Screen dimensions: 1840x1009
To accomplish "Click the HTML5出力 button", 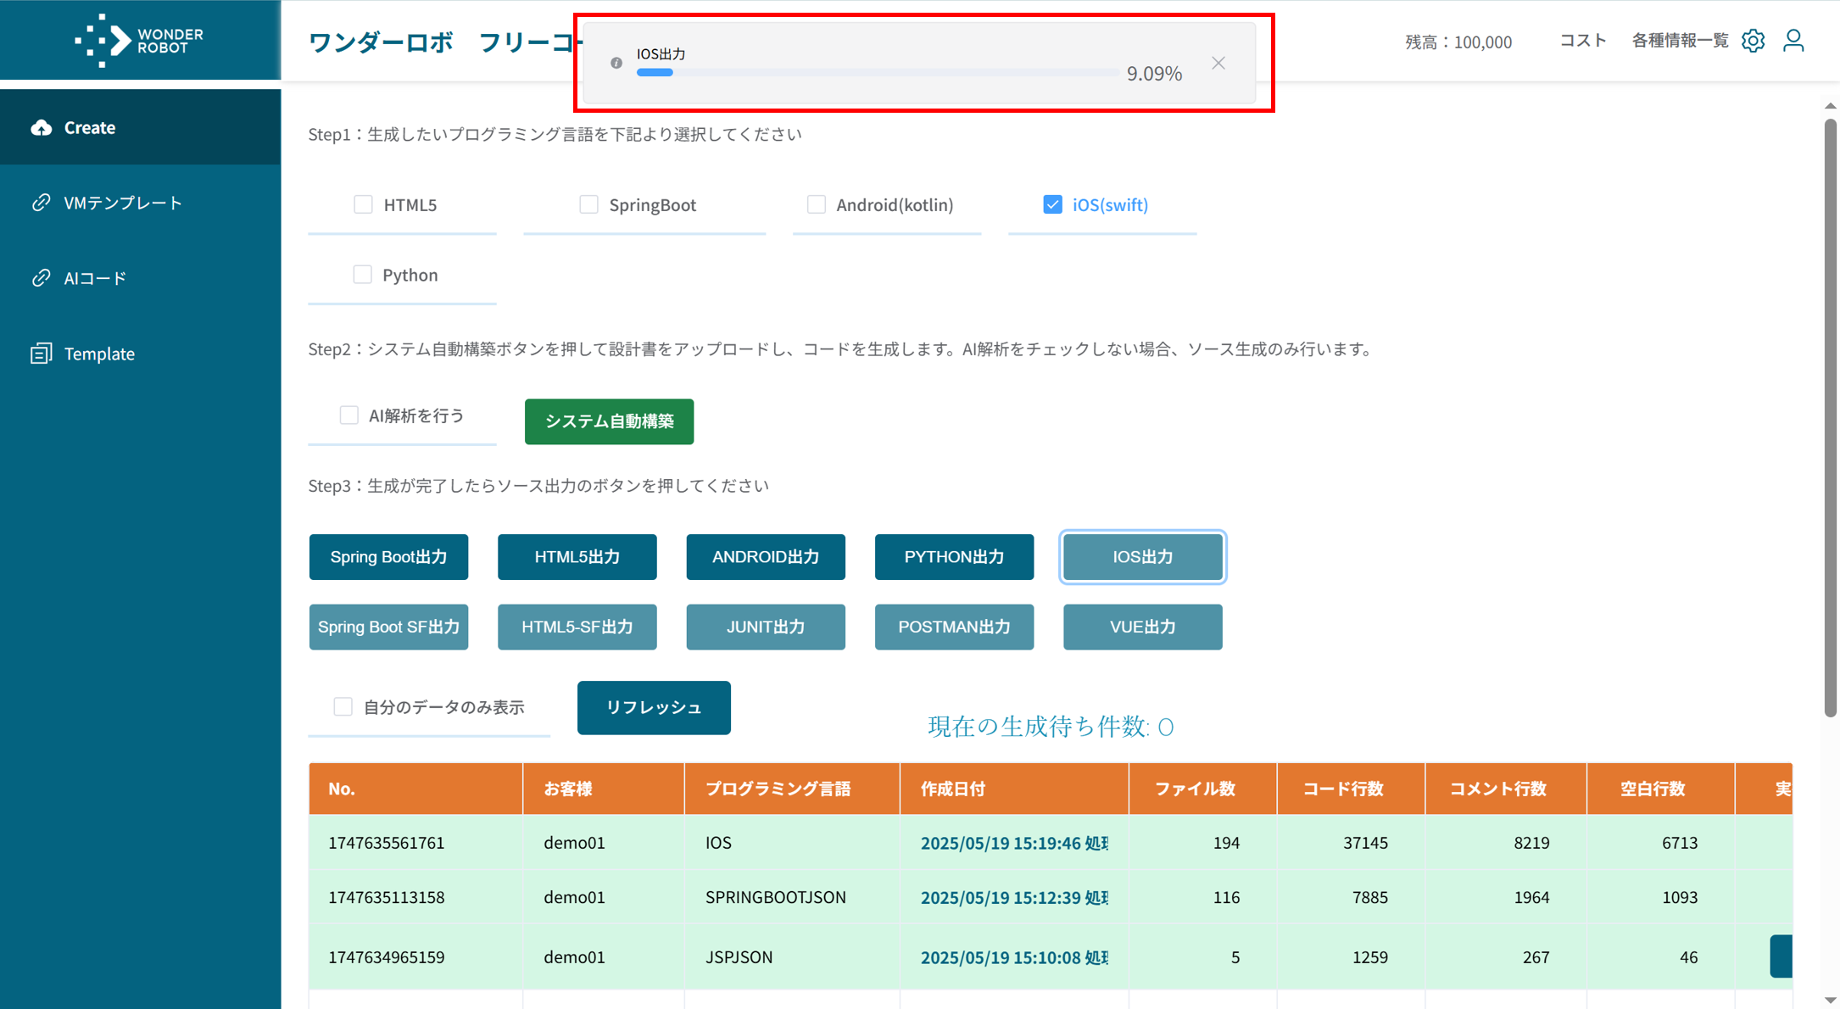I will [577, 557].
